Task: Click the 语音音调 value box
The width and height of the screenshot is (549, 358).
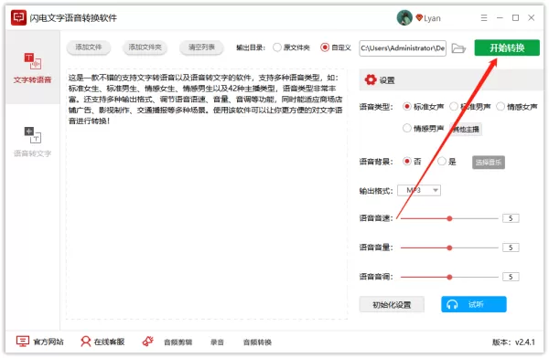Action: tap(511, 277)
